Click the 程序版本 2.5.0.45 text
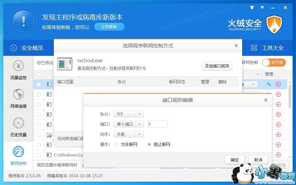Viewport: 296px width, 185px height. [25, 176]
